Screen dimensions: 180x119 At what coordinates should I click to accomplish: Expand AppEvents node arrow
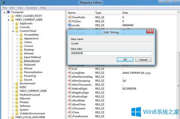[13, 24]
